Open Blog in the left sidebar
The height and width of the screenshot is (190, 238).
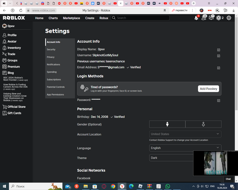pyautogui.click(x=8, y=73)
